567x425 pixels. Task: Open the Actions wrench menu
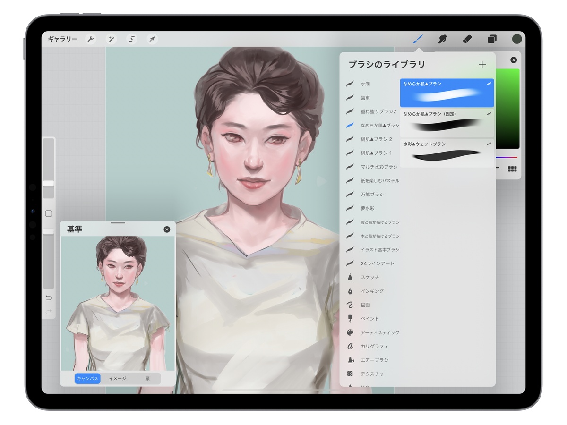coord(91,39)
